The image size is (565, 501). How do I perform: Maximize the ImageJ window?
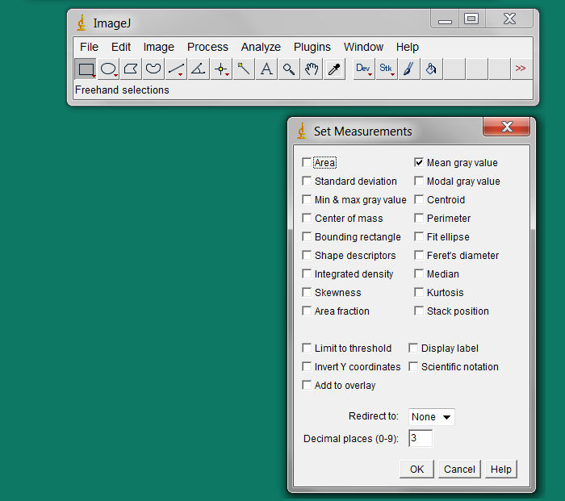[471, 19]
